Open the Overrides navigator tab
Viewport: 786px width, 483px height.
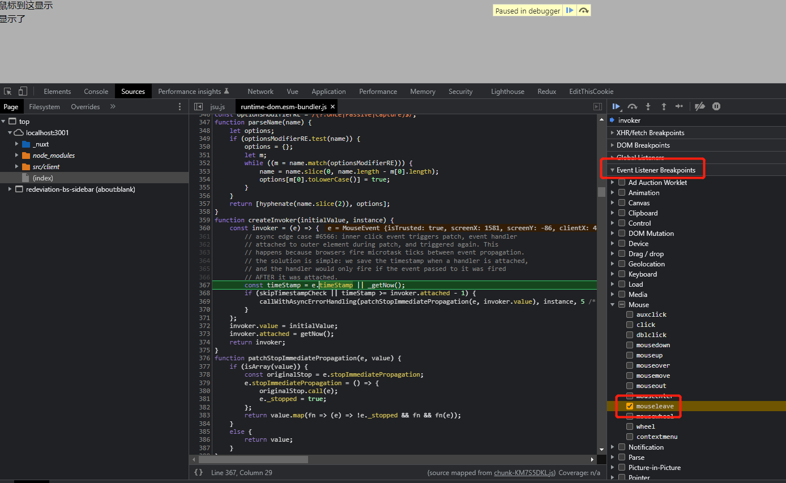(x=86, y=106)
